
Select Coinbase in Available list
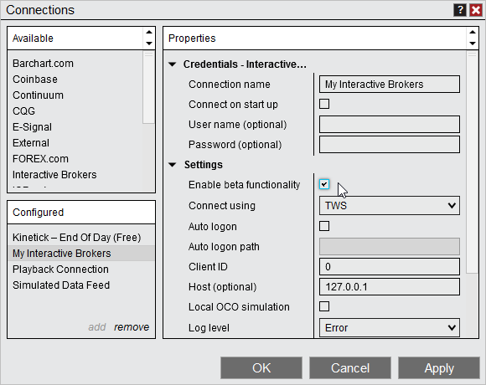click(75, 80)
